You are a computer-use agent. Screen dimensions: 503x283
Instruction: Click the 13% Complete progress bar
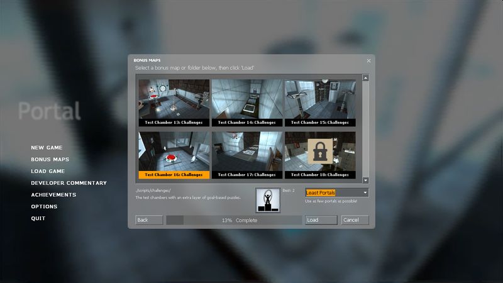234,220
